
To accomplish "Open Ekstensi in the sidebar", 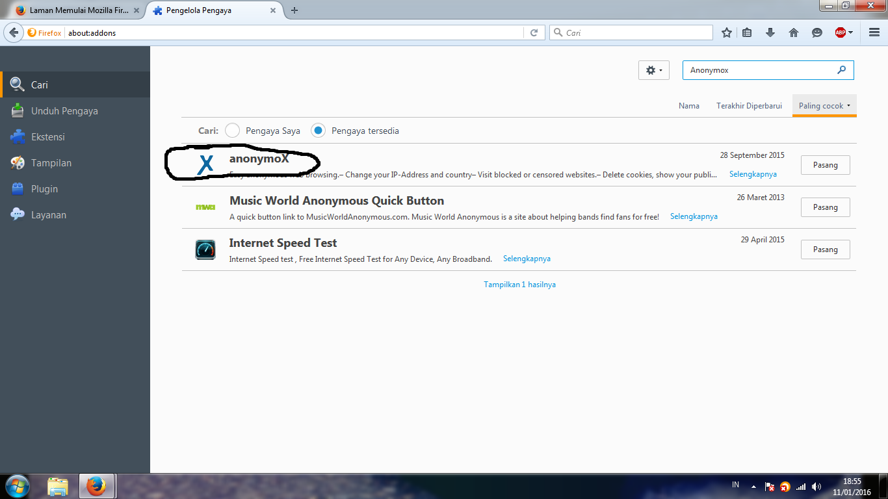I will click(75, 137).
